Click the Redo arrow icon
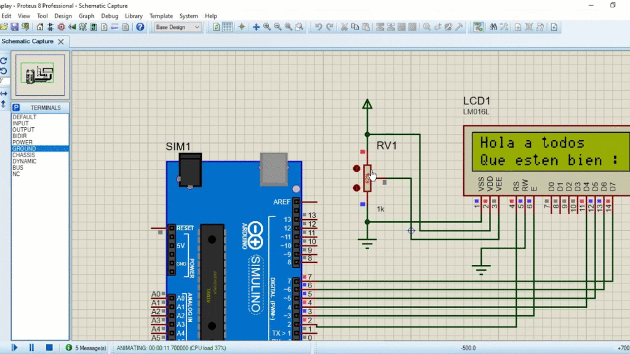 point(330,27)
